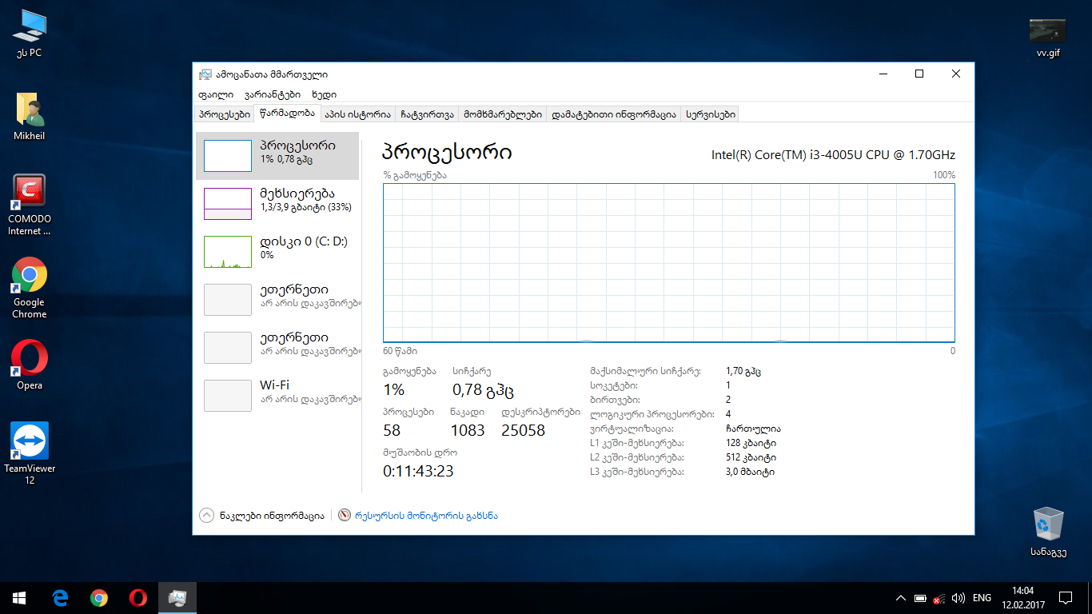This screenshot has height=614, width=1092.
Task: Launch Opera from the taskbar
Action: (138, 597)
